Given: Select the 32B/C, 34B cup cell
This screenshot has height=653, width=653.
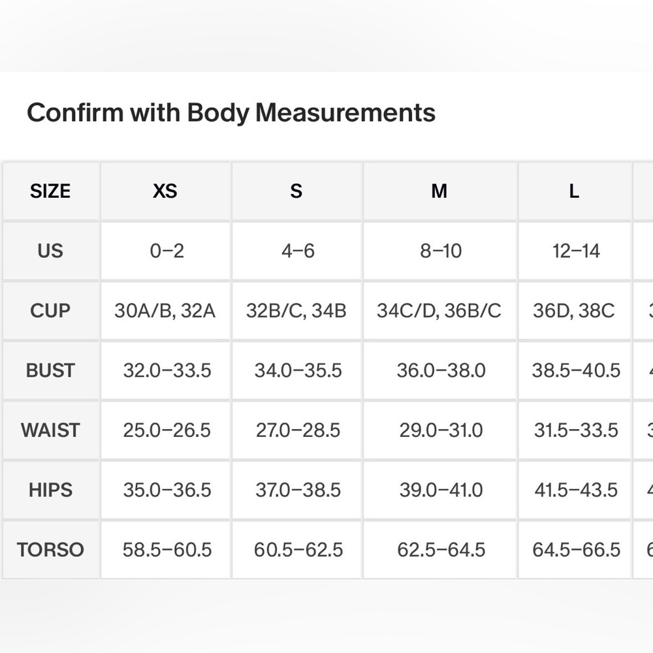Looking at the screenshot, I should click(x=296, y=311).
